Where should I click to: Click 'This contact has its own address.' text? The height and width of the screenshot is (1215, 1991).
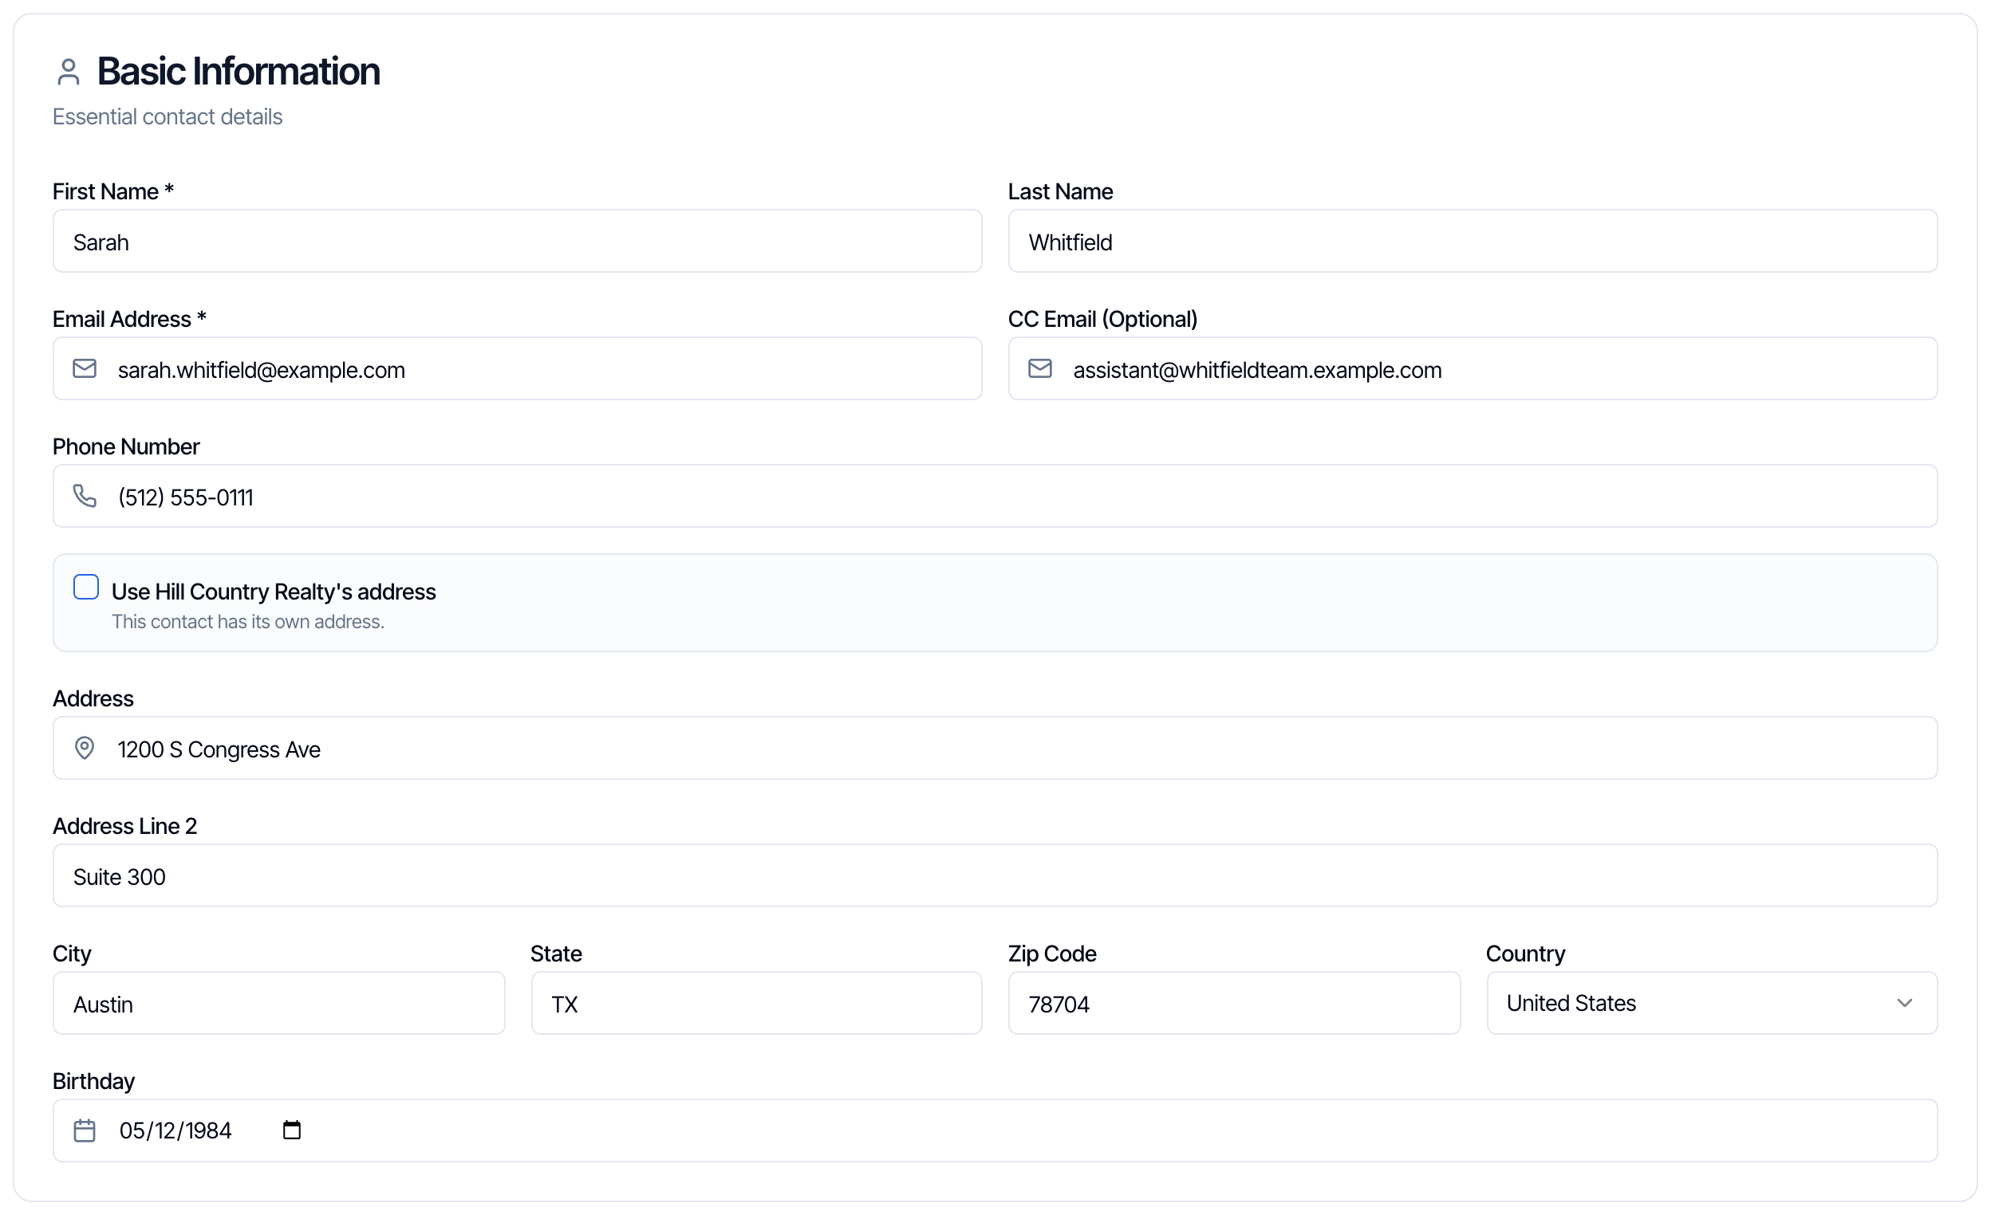point(248,622)
